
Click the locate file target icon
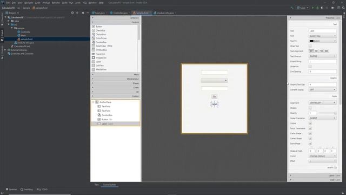pyautogui.click(x=72, y=13)
